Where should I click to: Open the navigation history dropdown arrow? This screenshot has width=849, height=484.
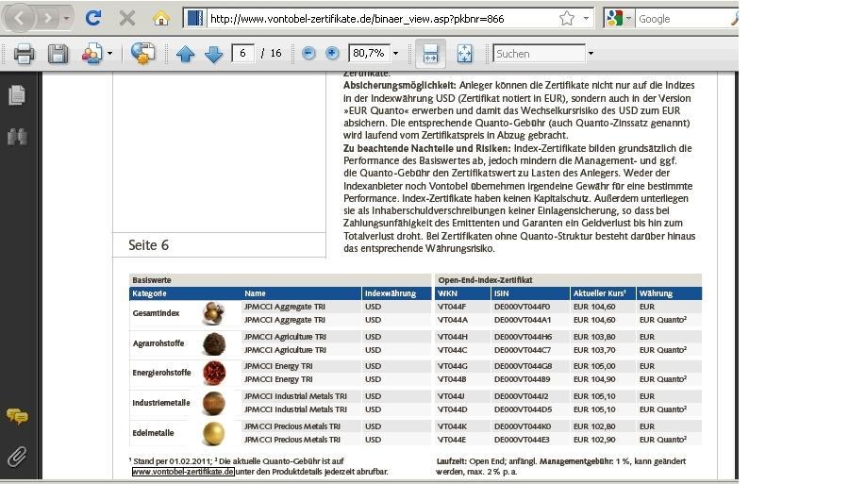click(x=66, y=19)
